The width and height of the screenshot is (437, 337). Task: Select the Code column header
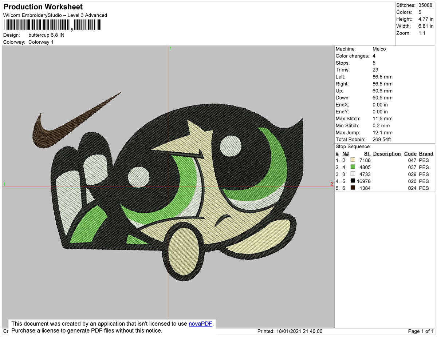(410, 154)
